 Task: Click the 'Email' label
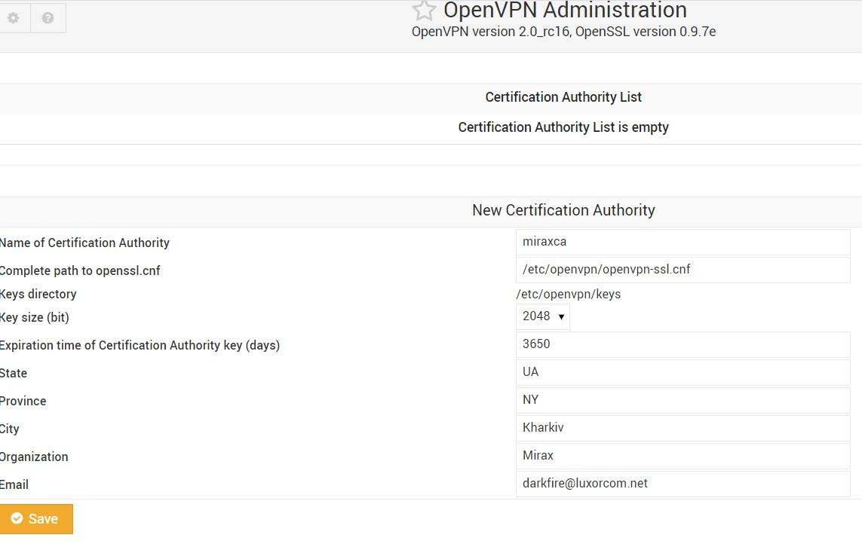14,485
